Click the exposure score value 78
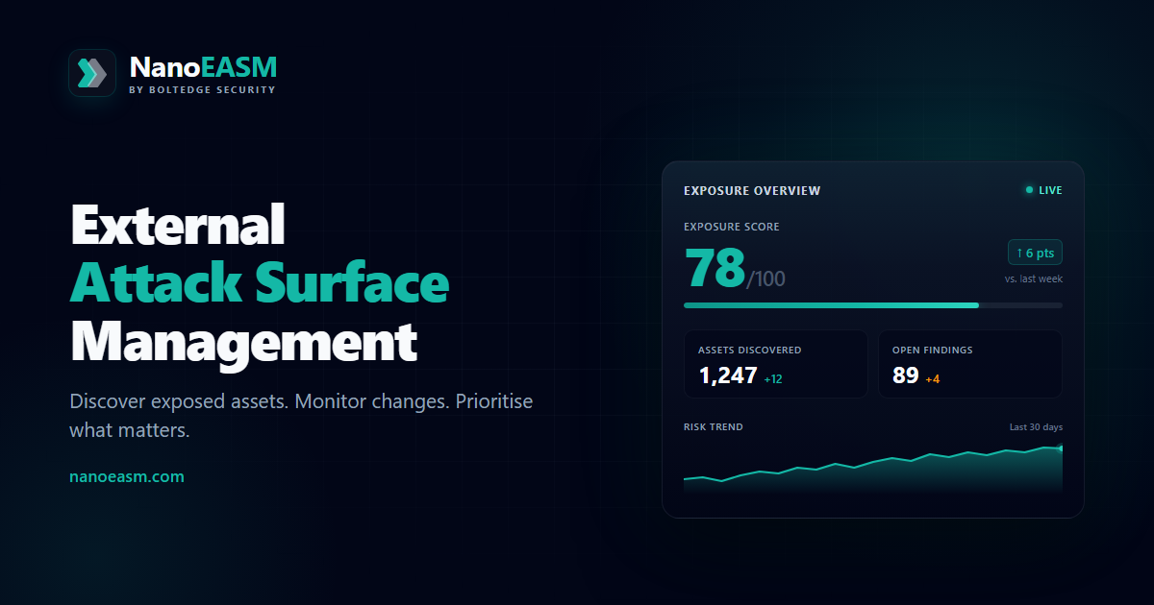The width and height of the screenshot is (1154, 605). pos(715,268)
